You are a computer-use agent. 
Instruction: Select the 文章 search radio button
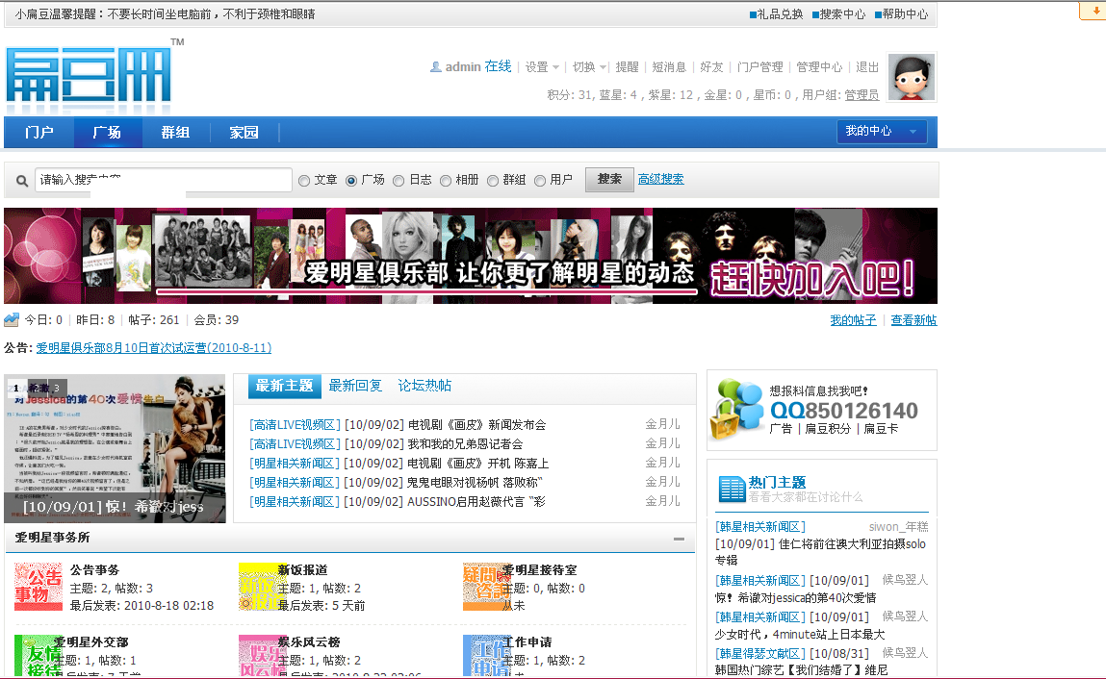click(x=304, y=180)
